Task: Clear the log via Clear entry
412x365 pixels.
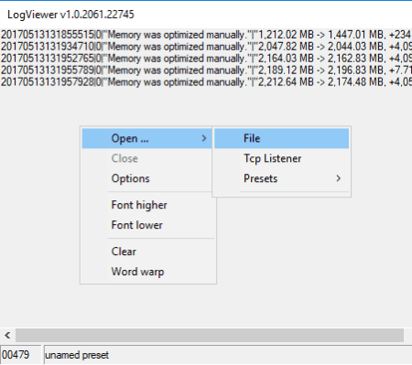Action: pos(148,252)
